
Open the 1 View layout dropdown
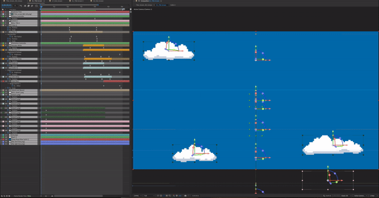(373, 196)
